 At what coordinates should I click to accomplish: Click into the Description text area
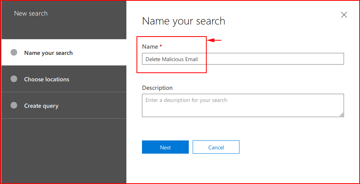243,105
